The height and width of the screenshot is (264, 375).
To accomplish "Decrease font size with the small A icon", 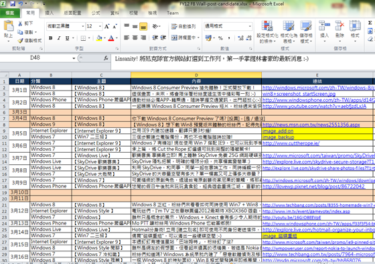I will point(115,26).
